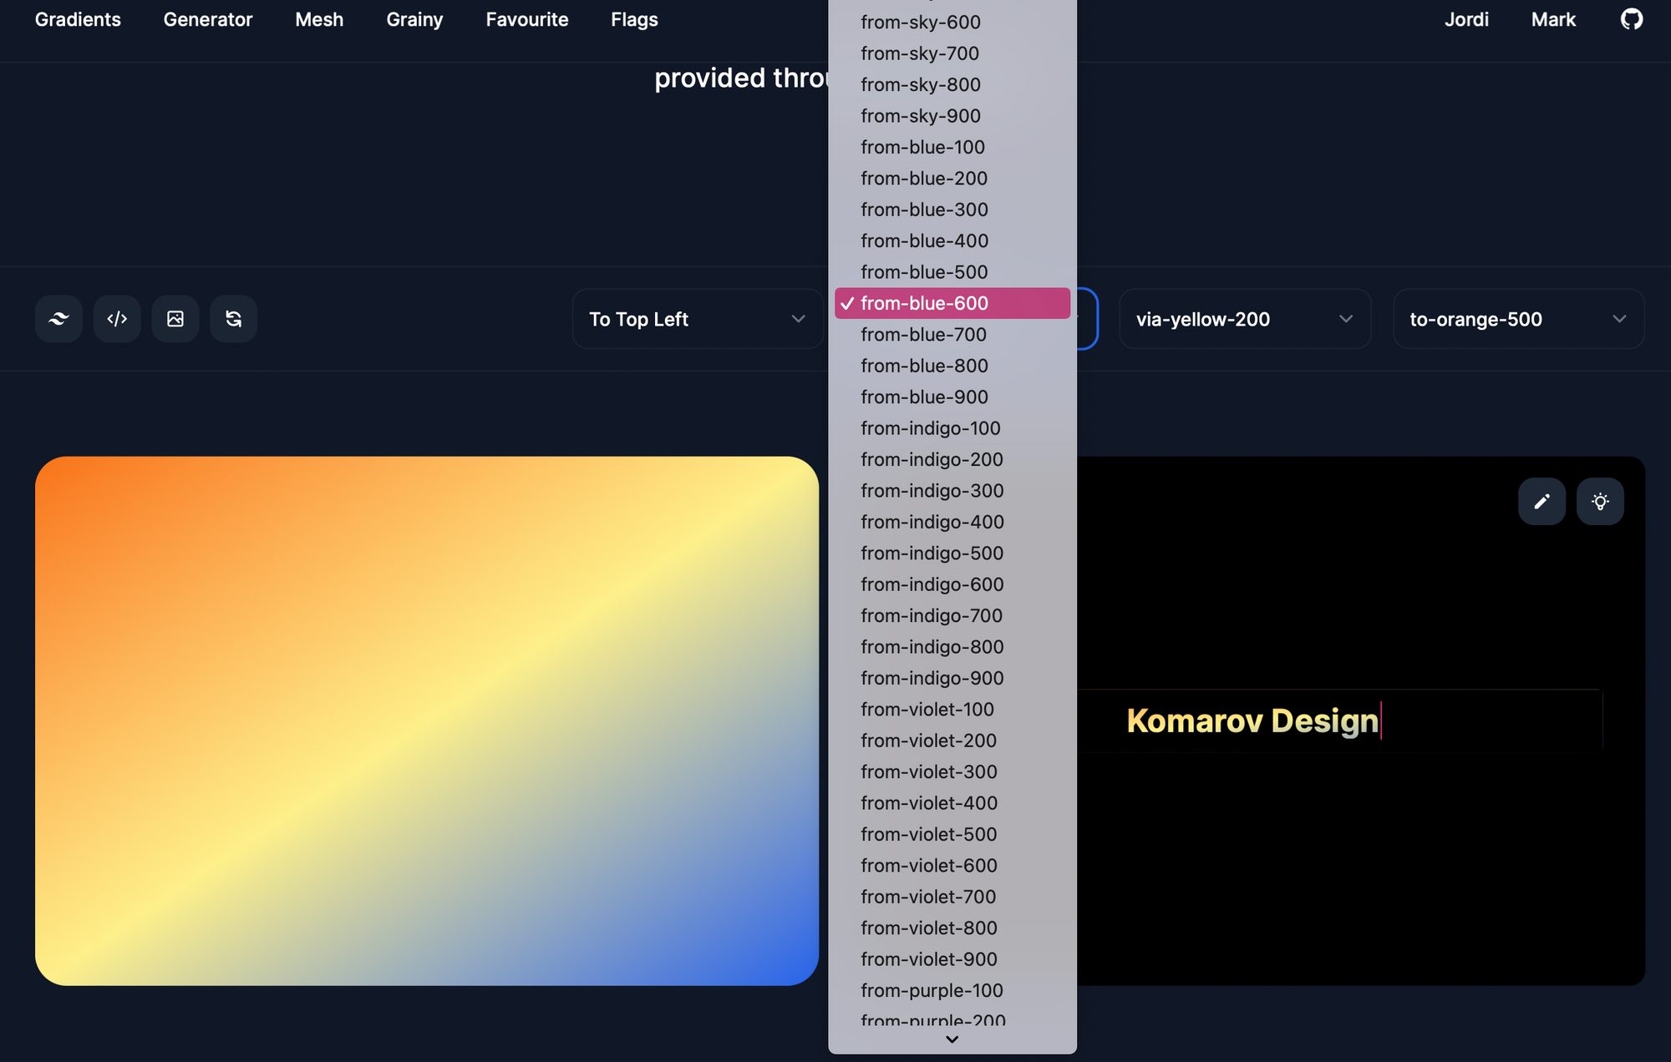Toggle the lightbulb background icon

(1599, 502)
